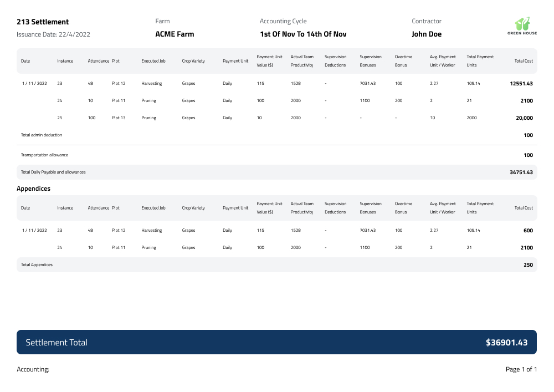Click the Total Appendices row label

(37, 265)
